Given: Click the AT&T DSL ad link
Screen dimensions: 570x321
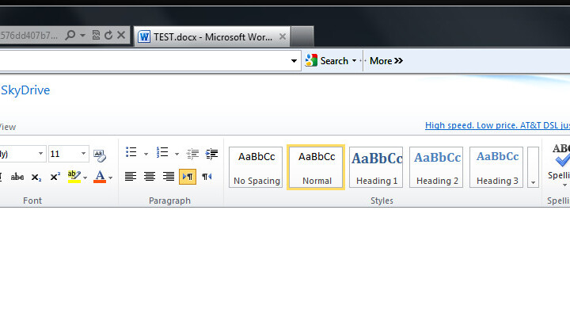Looking at the screenshot, I should (x=496, y=125).
